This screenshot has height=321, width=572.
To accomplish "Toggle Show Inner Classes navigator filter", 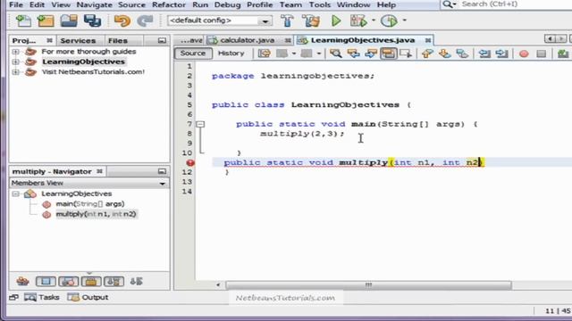I will (114, 281).
